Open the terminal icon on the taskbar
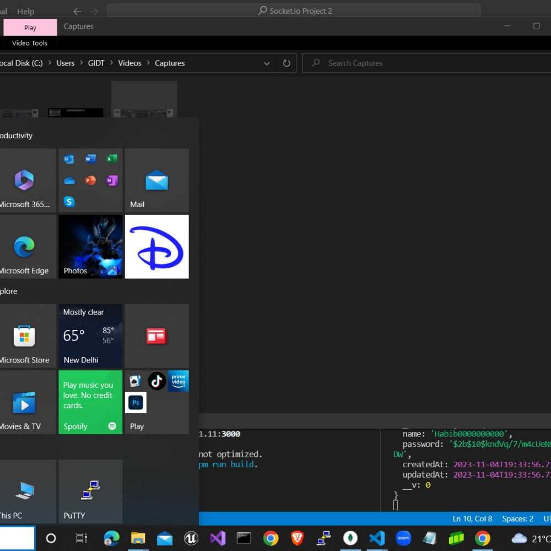 [244, 538]
